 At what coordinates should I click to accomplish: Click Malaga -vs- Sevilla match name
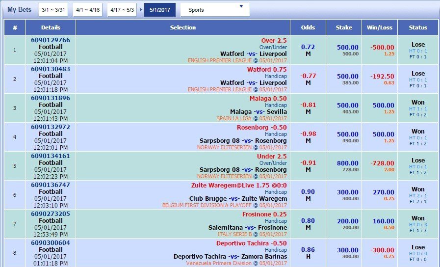click(259, 112)
